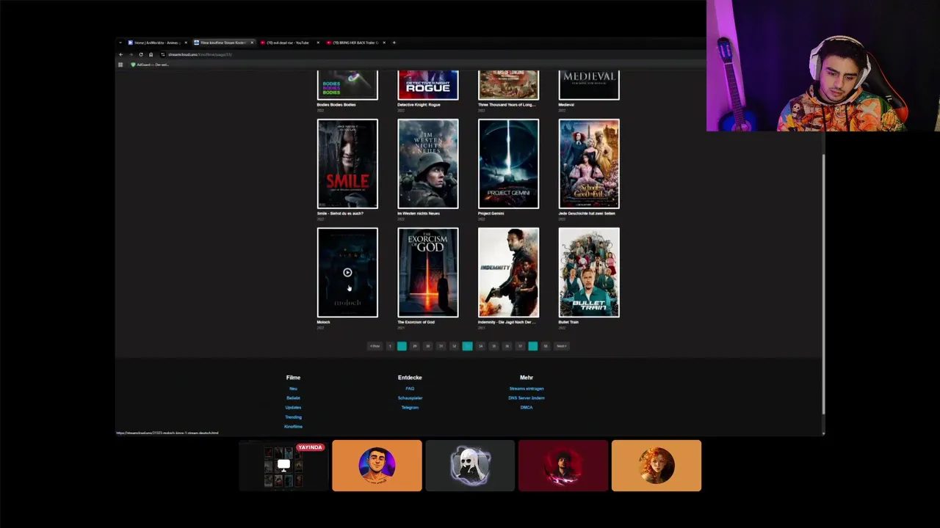Open the Schauspieler footer link
Screen dimensions: 940x528
coord(410,398)
